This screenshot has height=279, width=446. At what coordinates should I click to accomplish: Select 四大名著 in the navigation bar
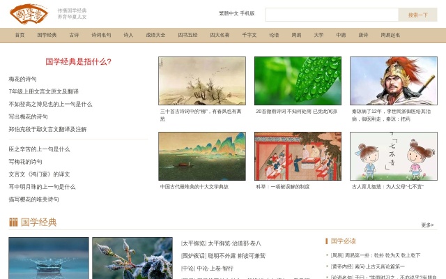(x=220, y=35)
